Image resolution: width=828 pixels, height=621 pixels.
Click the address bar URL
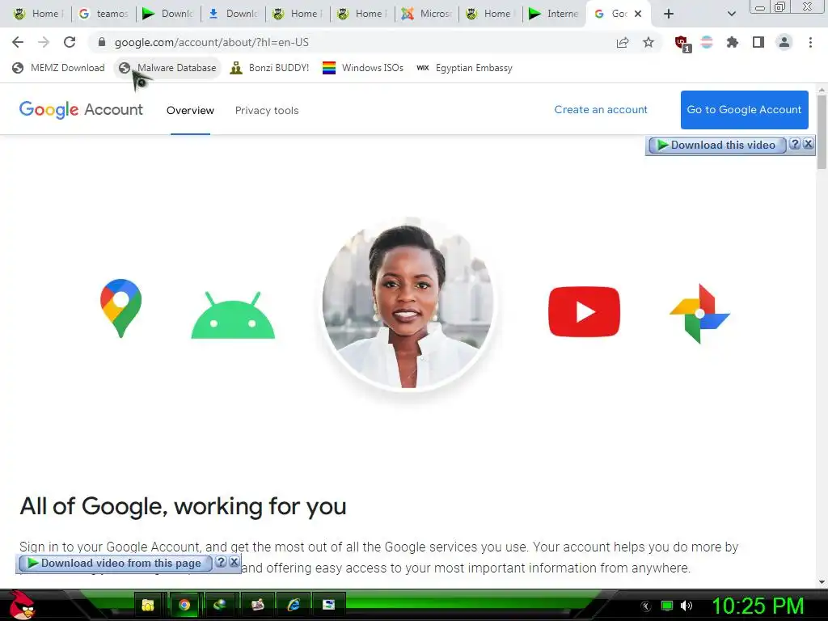pyautogui.click(x=211, y=42)
